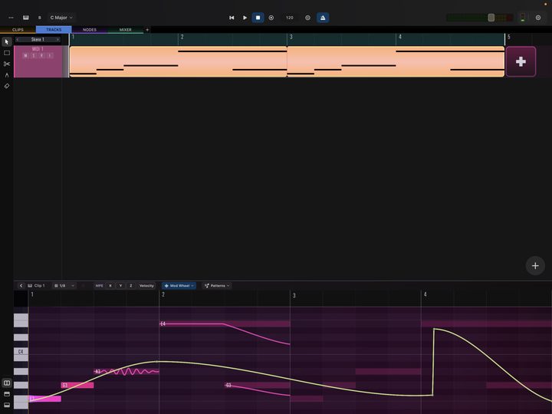The image size is (552, 414).
Task: Open the C Major scale dropdown
Action: pos(61,18)
